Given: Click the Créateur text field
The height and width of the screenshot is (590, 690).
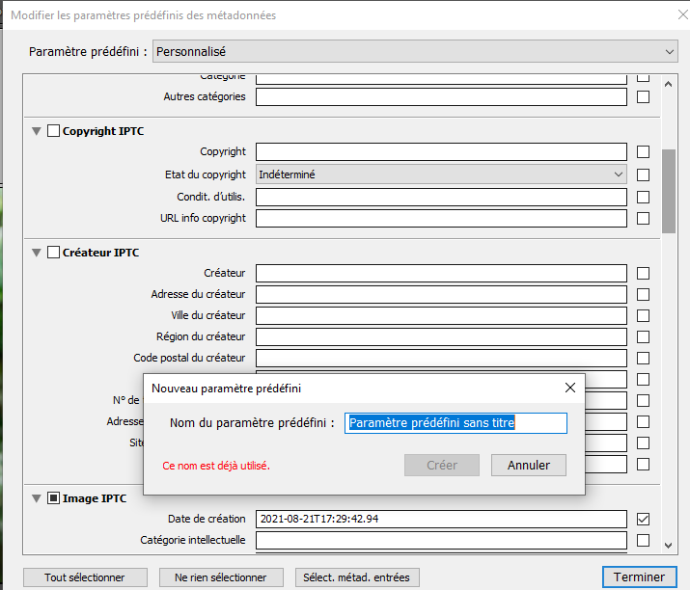Looking at the screenshot, I should pos(441,274).
